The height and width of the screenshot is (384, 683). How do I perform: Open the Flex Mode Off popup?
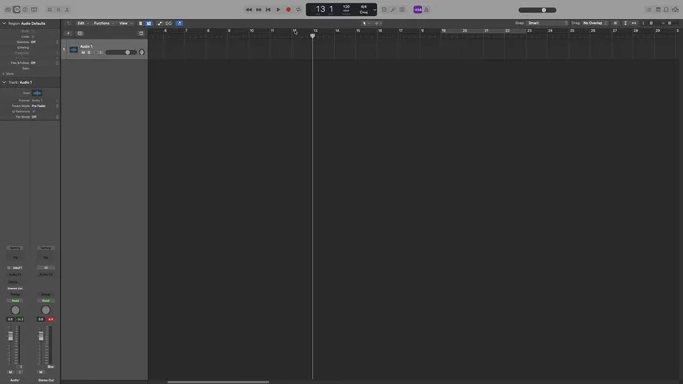coord(45,117)
